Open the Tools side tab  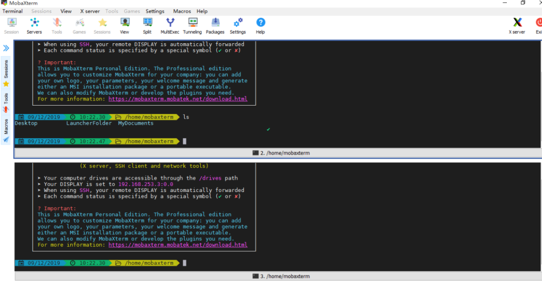coord(6,103)
